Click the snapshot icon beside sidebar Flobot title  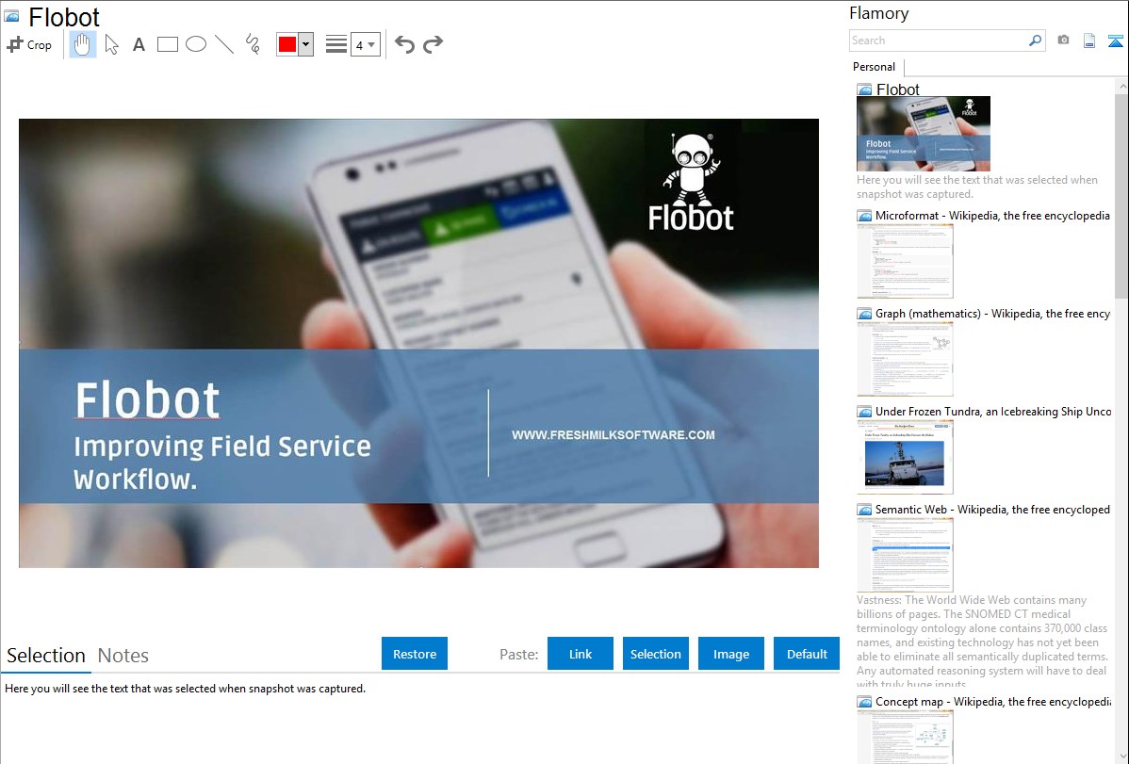tap(864, 89)
